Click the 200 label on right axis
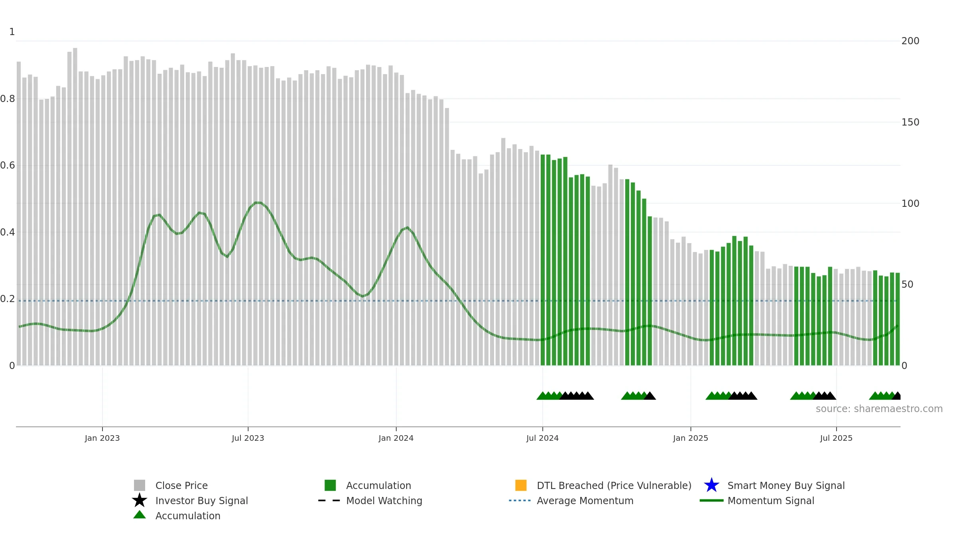The height and width of the screenshot is (538, 957). 910,41
